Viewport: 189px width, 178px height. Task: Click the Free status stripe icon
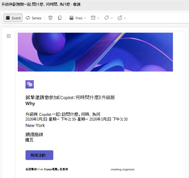[72, 18]
